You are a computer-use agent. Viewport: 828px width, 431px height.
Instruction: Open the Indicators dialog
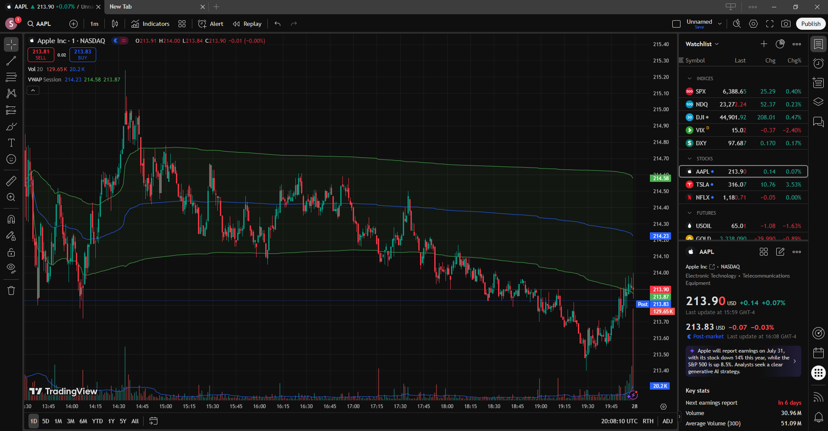coord(151,24)
